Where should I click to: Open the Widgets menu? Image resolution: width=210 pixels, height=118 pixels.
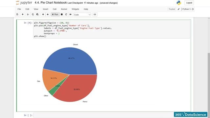(x=75, y=9)
